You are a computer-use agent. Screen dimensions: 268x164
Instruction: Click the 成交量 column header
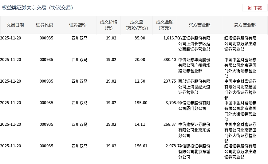(x=136, y=25)
